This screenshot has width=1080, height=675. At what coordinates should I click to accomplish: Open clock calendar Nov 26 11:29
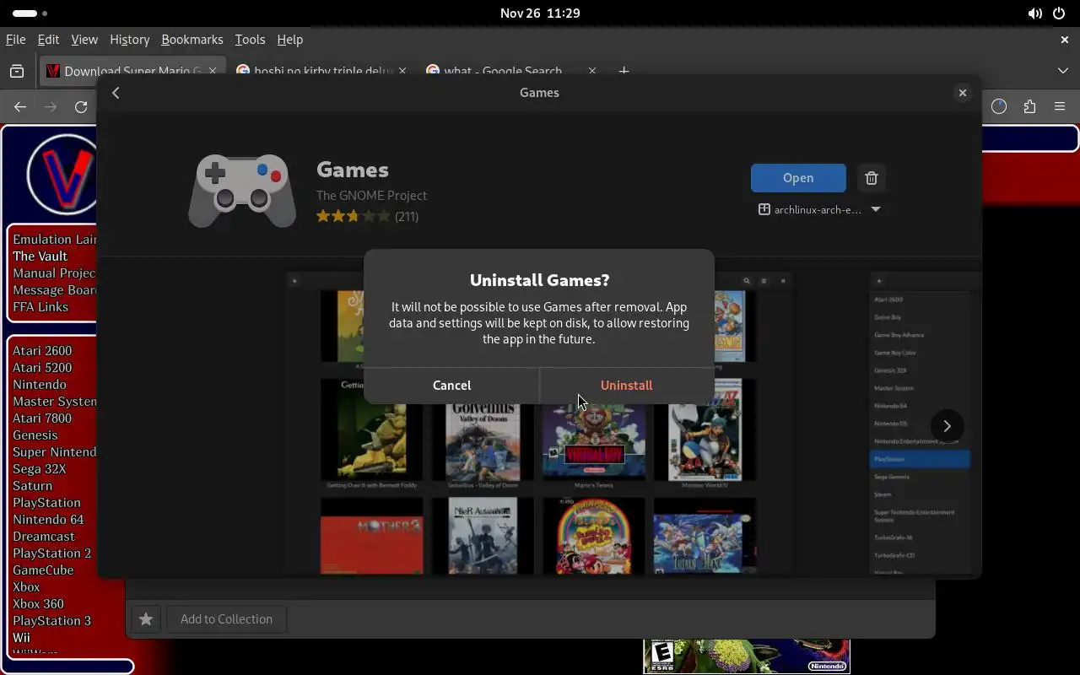pos(540,13)
